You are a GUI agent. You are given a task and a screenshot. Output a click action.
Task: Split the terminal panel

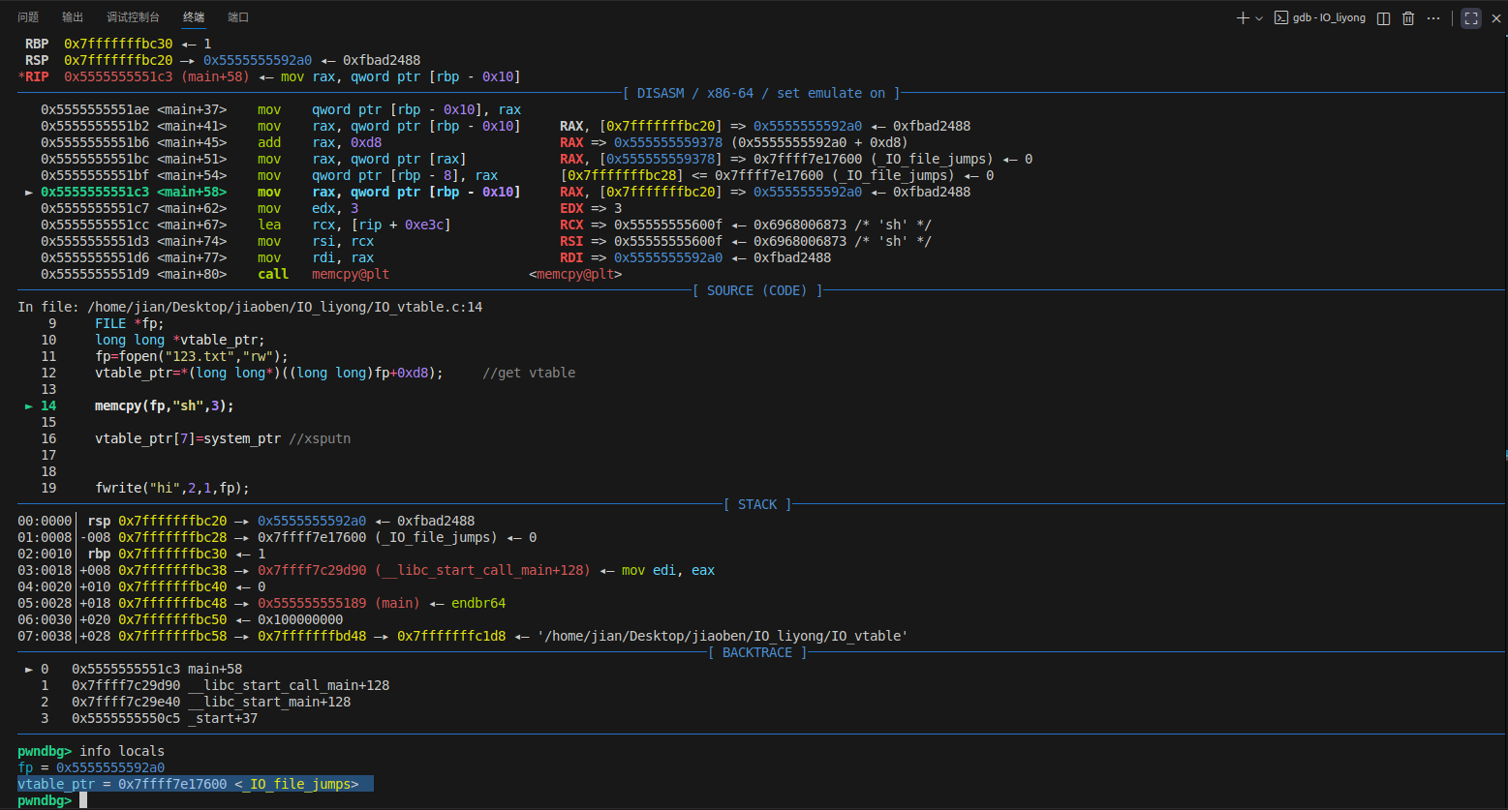coord(1384,18)
